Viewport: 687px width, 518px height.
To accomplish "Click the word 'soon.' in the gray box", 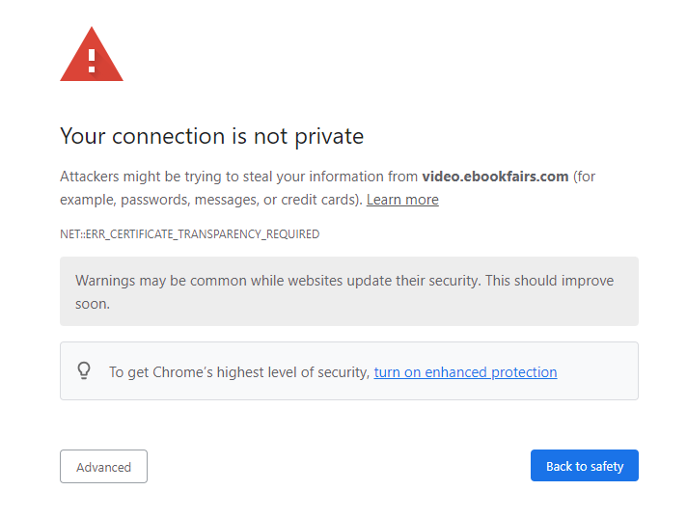I will point(93,304).
